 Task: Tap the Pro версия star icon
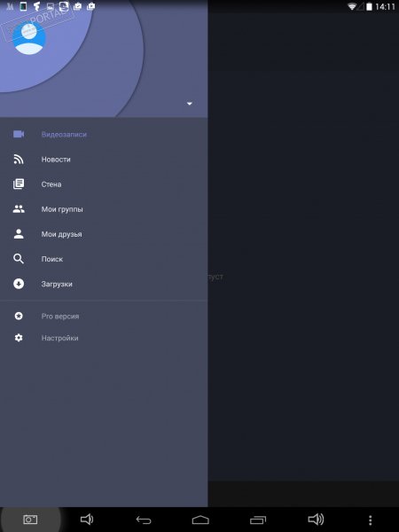coord(19,317)
